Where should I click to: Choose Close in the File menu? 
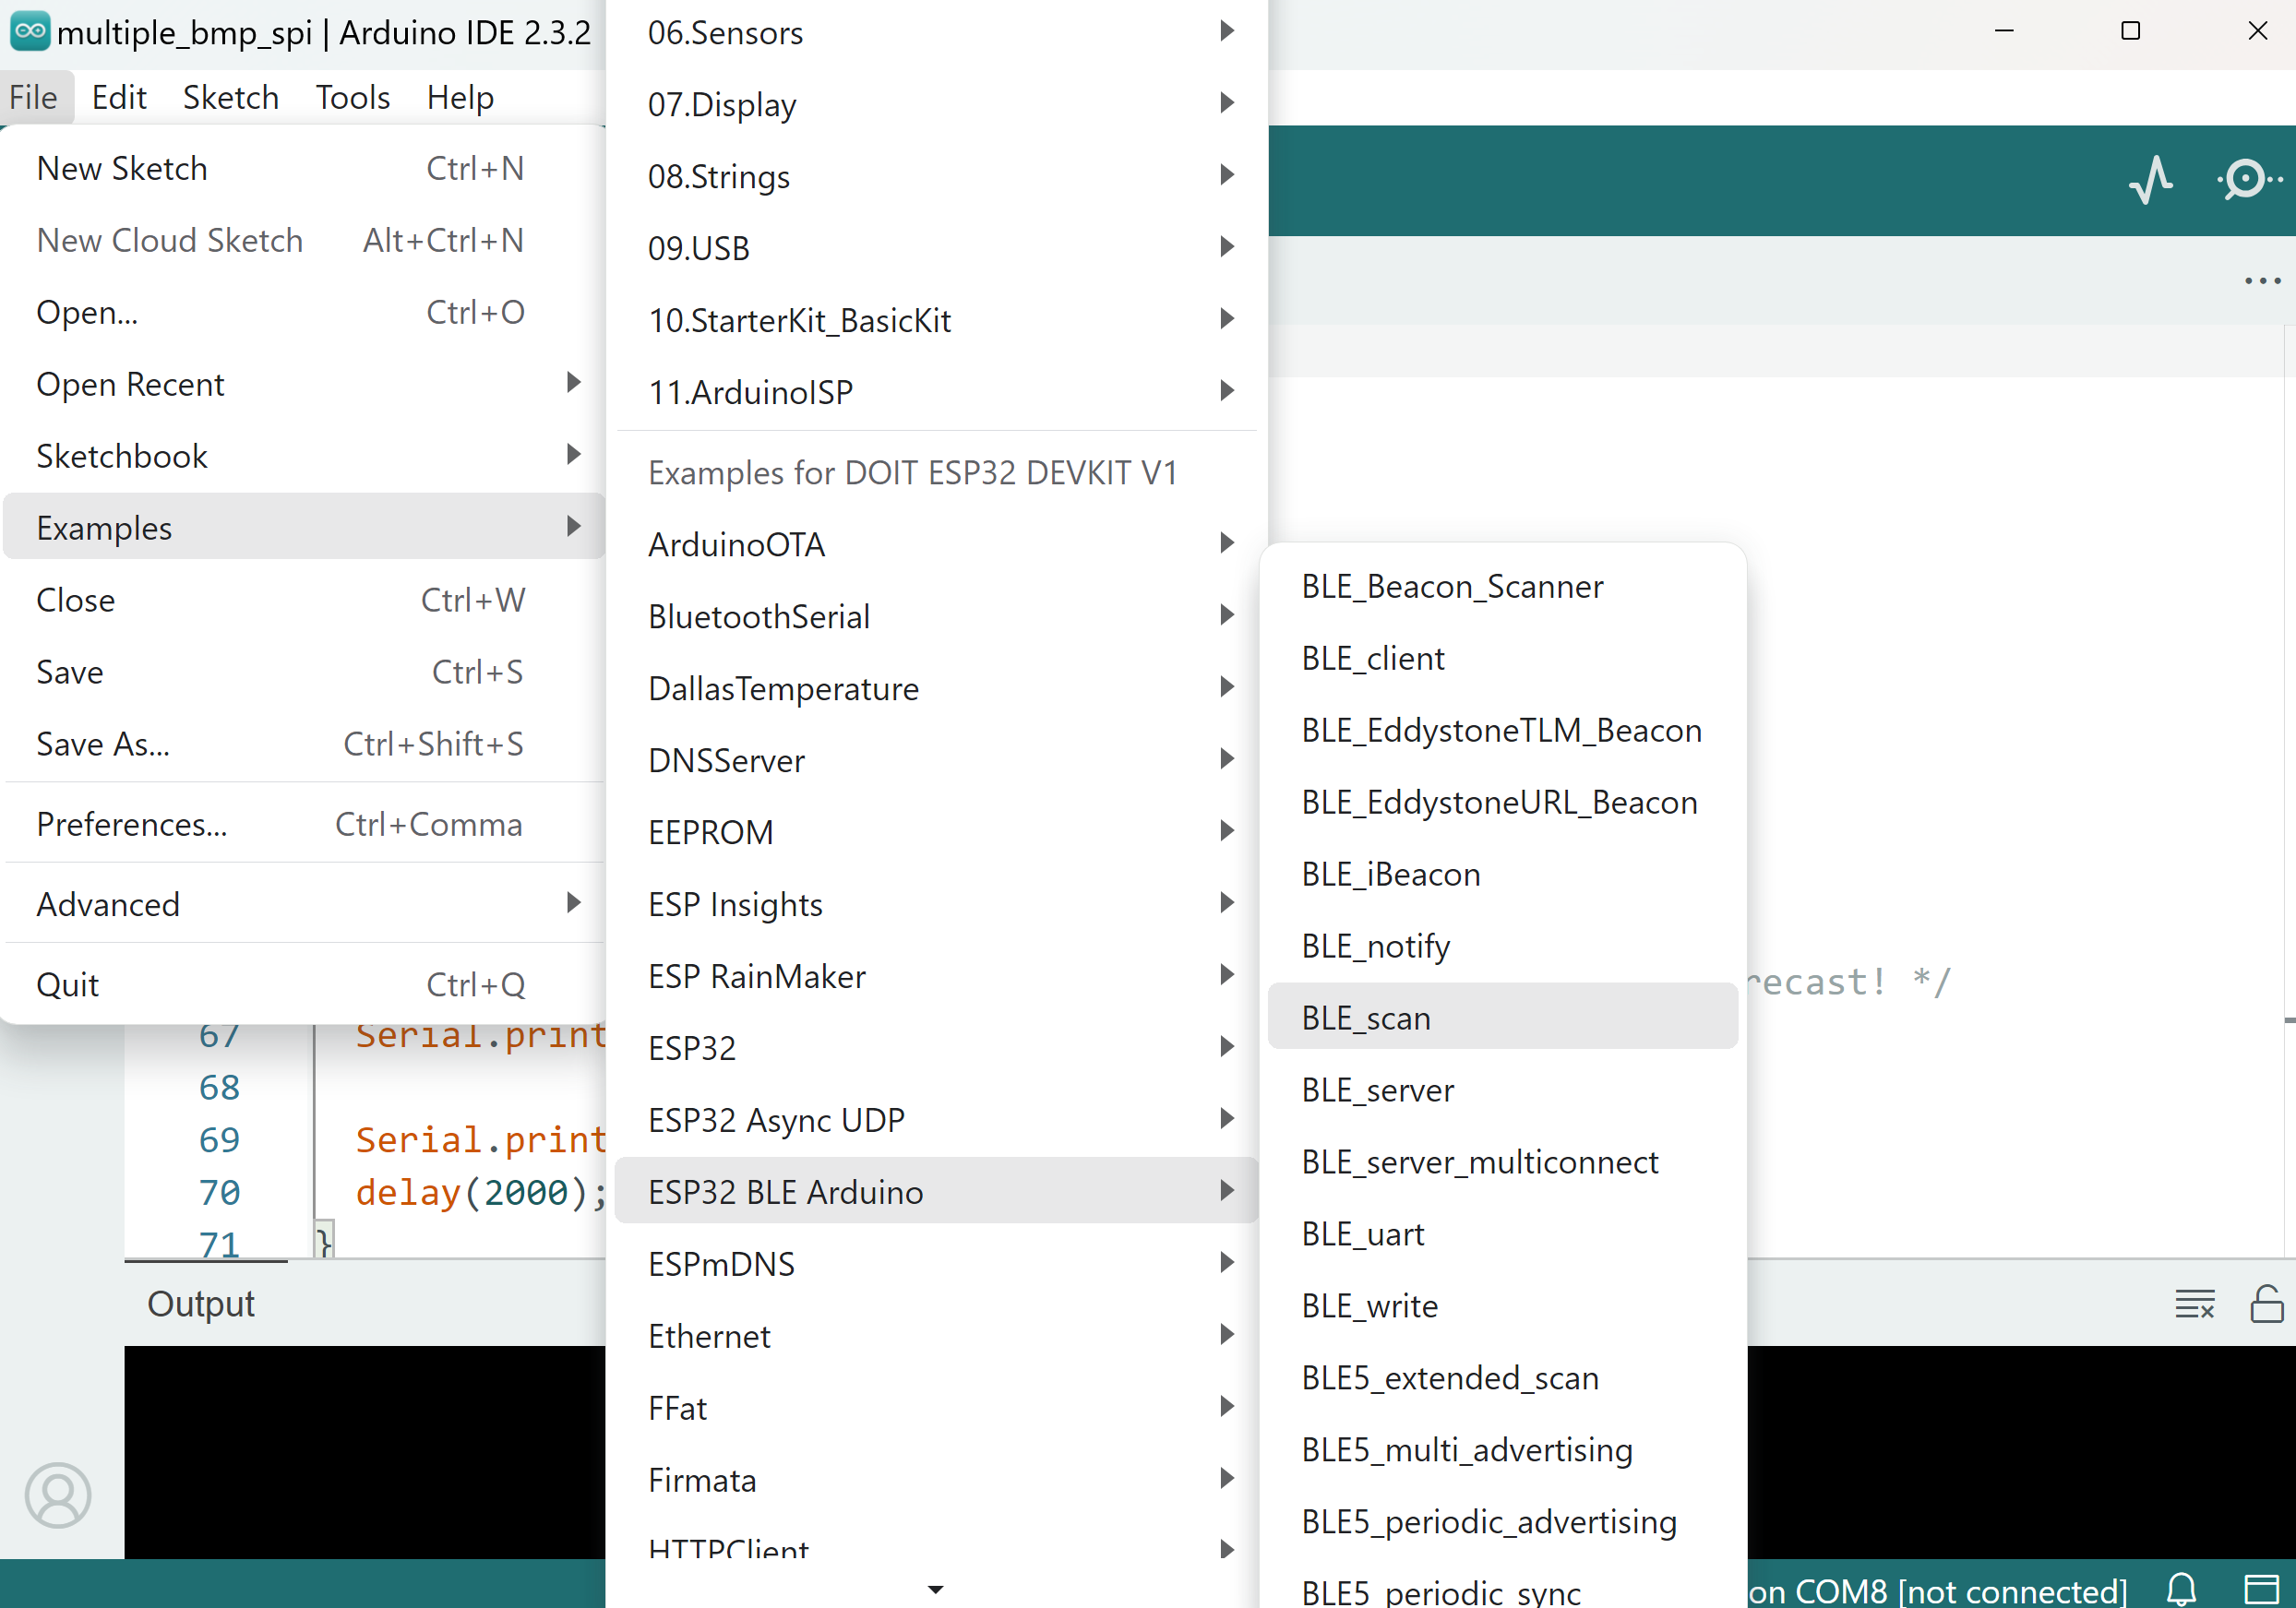click(x=304, y=600)
